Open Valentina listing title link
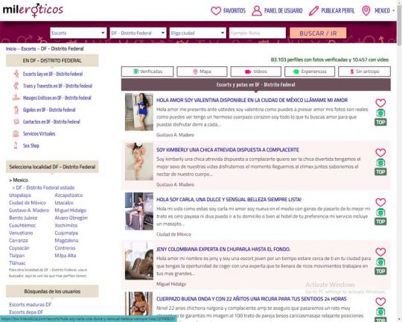 252,100
